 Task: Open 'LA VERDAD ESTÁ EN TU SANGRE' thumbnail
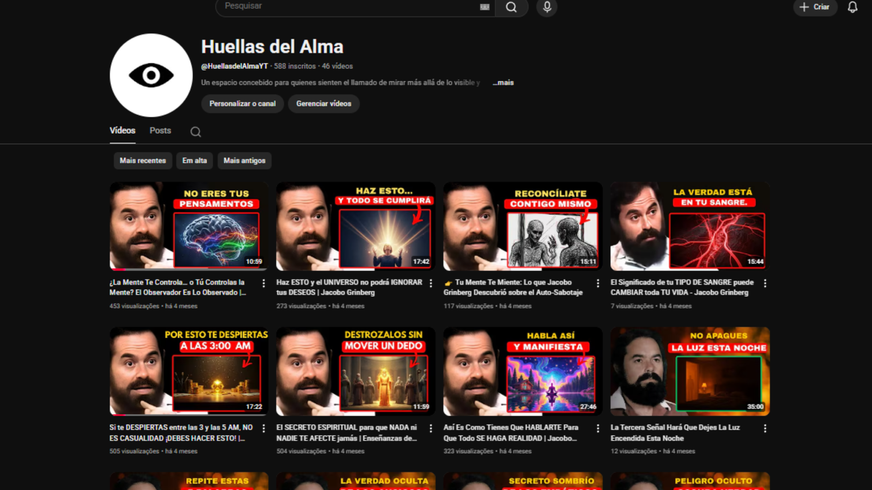point(690,226)
